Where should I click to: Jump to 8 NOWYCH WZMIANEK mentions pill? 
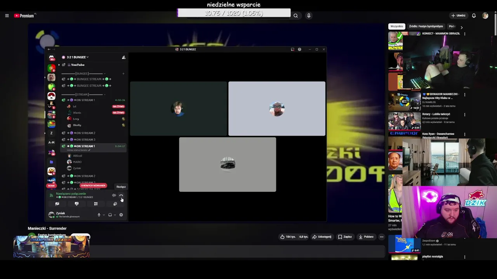point(93,186)
